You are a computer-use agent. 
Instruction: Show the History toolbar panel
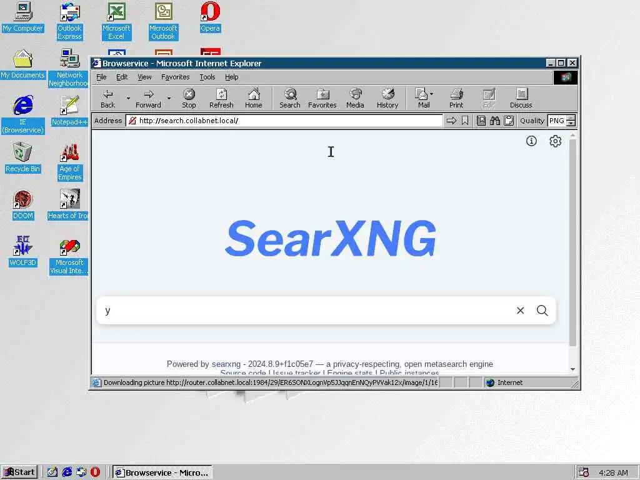coord(387,98)
